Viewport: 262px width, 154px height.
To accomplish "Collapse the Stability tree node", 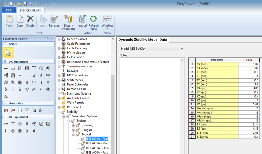I will (x=59, y=112).
